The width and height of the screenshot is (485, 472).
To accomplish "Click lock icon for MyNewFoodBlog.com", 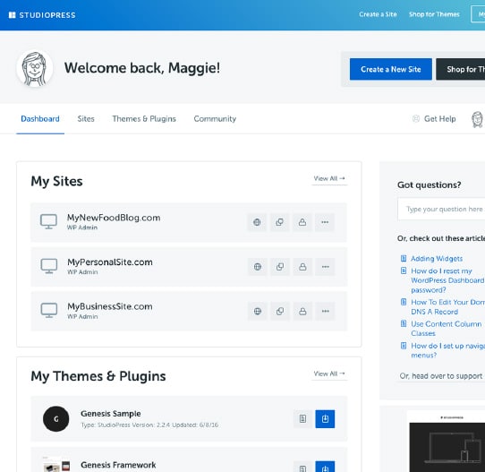I will 302,222.
